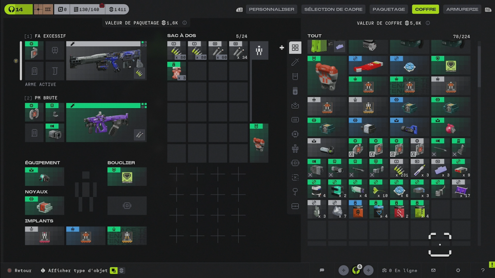This screenshot has height=278, width=495.
Task: Expand the FA Excessif weapon grid options
Action: [144, 43]
